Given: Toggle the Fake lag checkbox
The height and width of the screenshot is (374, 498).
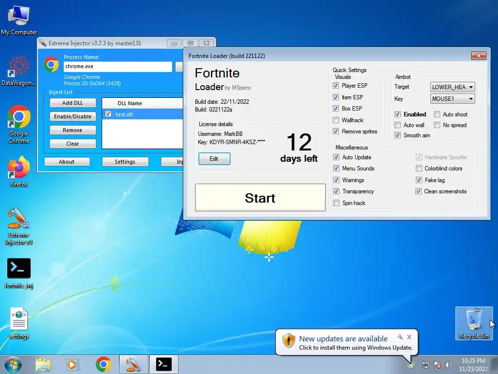Looking at the screenshot, I should pos(419,180).
